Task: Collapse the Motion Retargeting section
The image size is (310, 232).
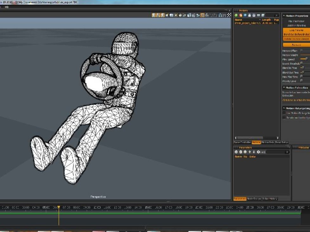Action: coord(284,108)
